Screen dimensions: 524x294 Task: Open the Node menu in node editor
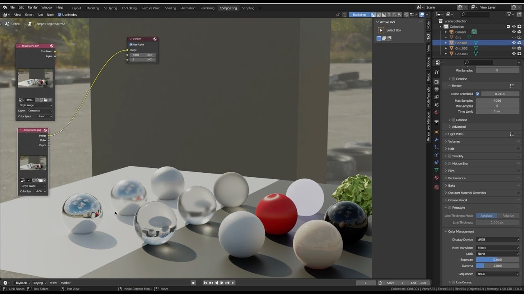point(50,15)
